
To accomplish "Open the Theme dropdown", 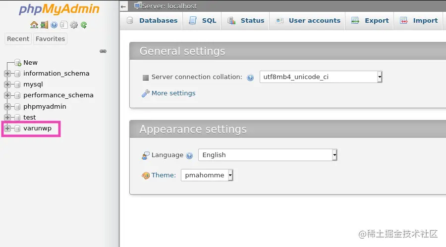I will pyautogui.click(x=207, y=175).
